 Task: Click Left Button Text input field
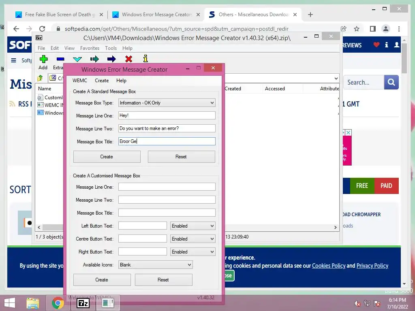(x=142, y=226)
